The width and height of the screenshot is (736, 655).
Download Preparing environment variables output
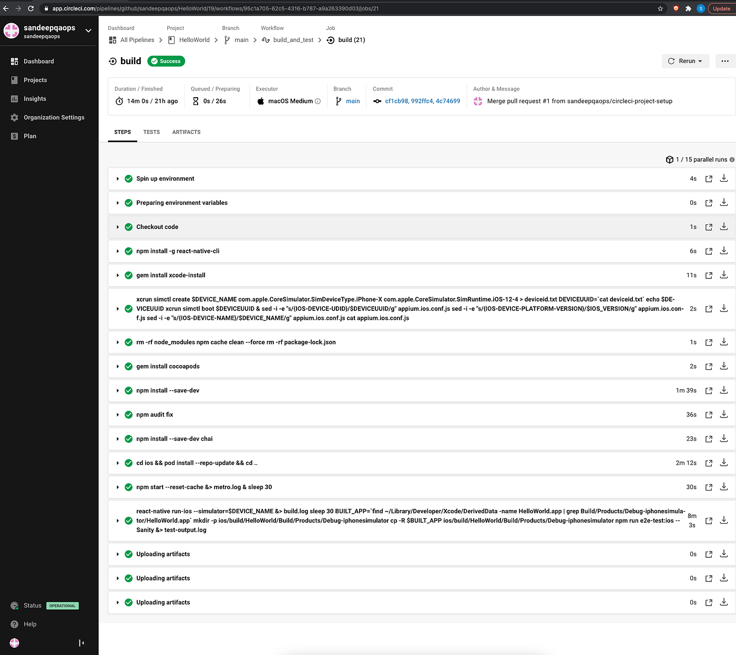click(724, 202)
